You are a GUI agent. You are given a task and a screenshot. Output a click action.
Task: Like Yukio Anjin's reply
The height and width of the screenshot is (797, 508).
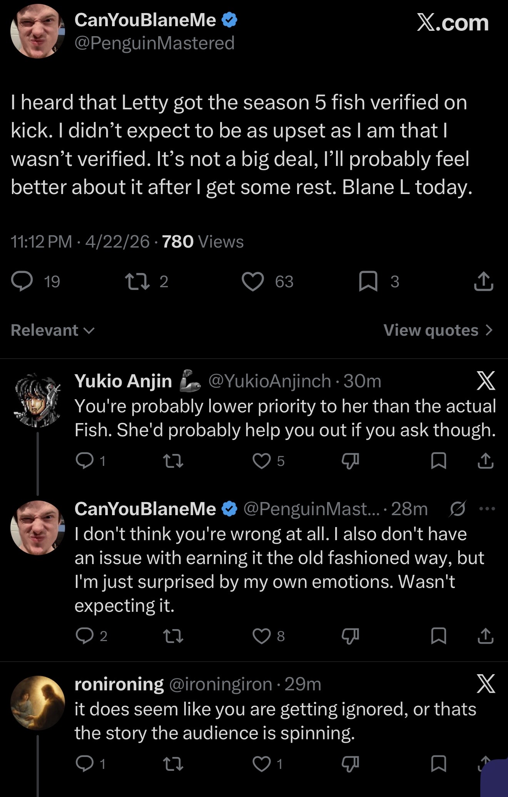(262, 461)
